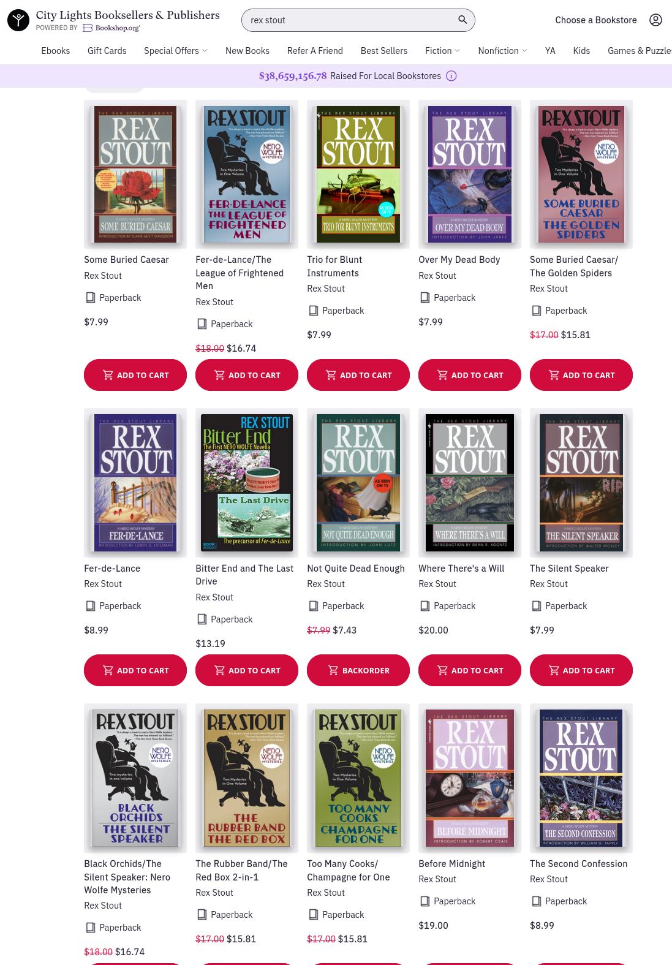Open the New Books section
The image size is (672, 965).
(247, 51)
